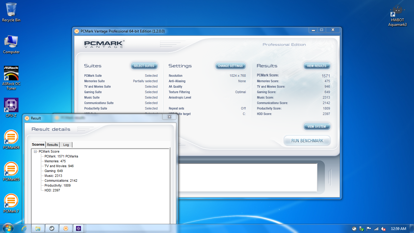This screenshot has height=233, width=414.
Task: Click the VIEW RESULTS button
Action: coord(317,66)
